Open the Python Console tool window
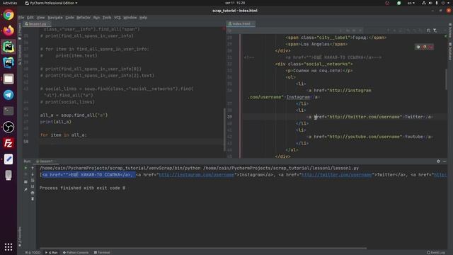453x255 pixels. [76, 252]
